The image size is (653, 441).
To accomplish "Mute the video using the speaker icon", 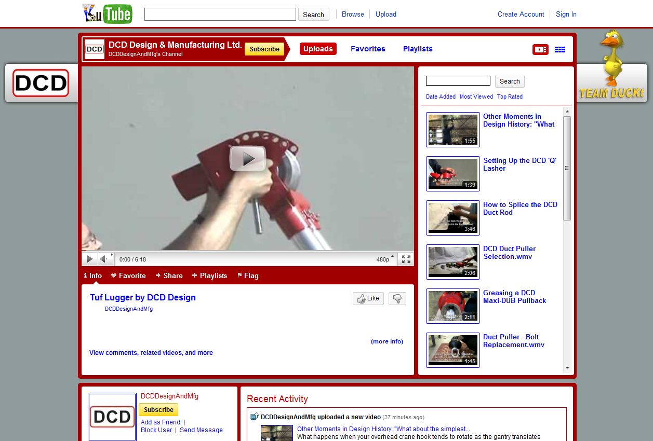I will (104, 259).
